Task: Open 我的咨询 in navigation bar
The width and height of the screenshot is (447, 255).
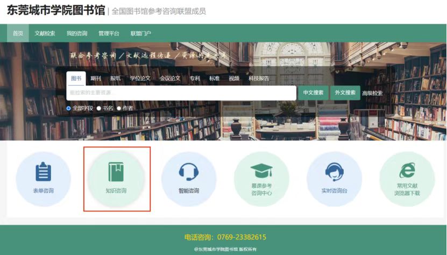Action: click(77, 33)
